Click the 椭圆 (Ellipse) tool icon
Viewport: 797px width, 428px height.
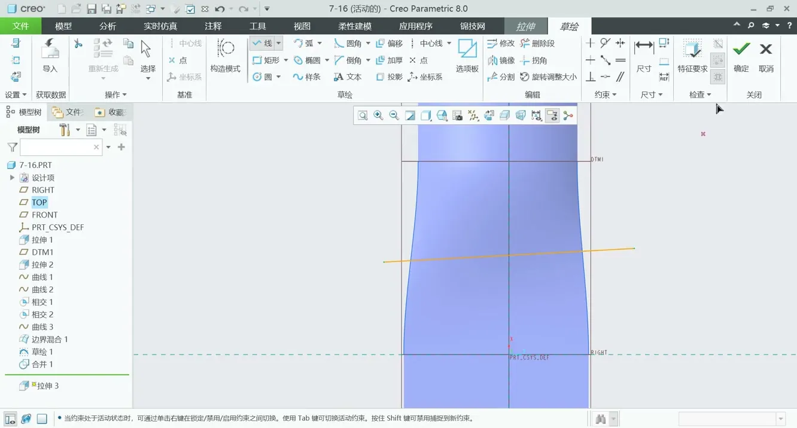298,60
